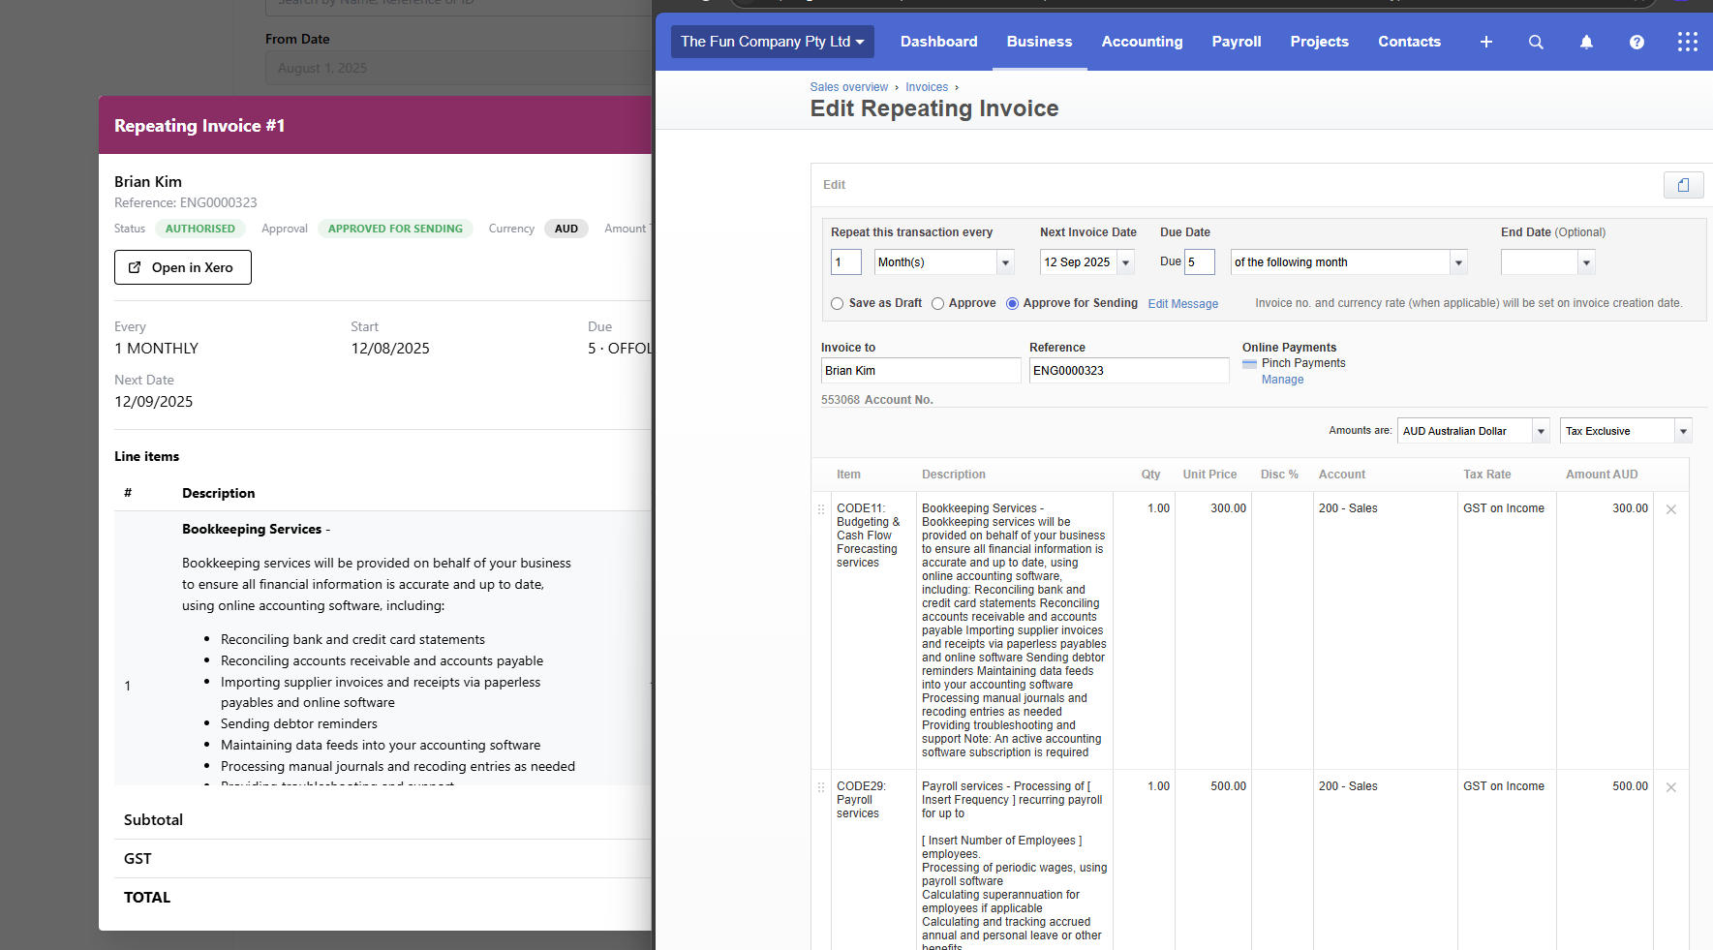Viewport: 1713px width, 950px height.
Task: Open the app launcher grid icon
Action: tap(1687, 42)
